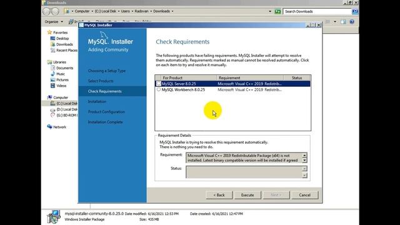
Task: Click the Downloads folder icon under Favorites
Action: [52, 44]
